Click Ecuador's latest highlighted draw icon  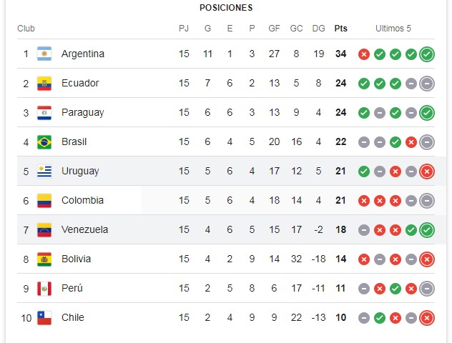pos(427,84)
